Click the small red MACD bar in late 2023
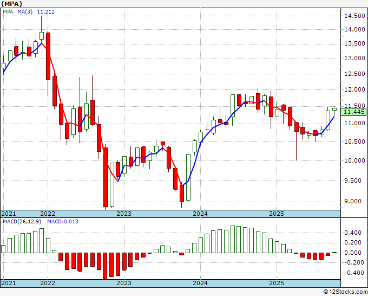This screenshot has width=368, height=296. [181, 254]
